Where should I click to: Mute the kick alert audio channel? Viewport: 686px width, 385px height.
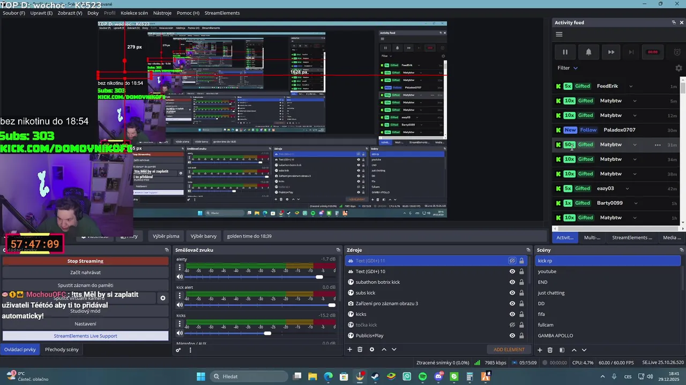point(180,305)
